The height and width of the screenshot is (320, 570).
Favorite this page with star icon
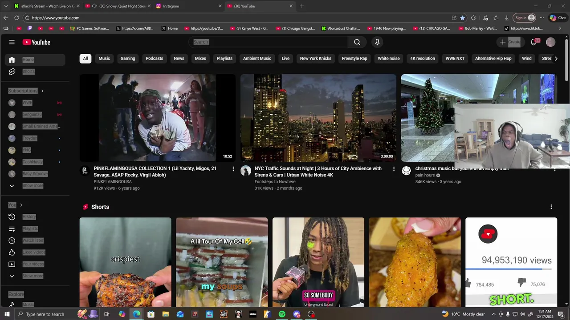pyautogui.click(x=463, y=18)
